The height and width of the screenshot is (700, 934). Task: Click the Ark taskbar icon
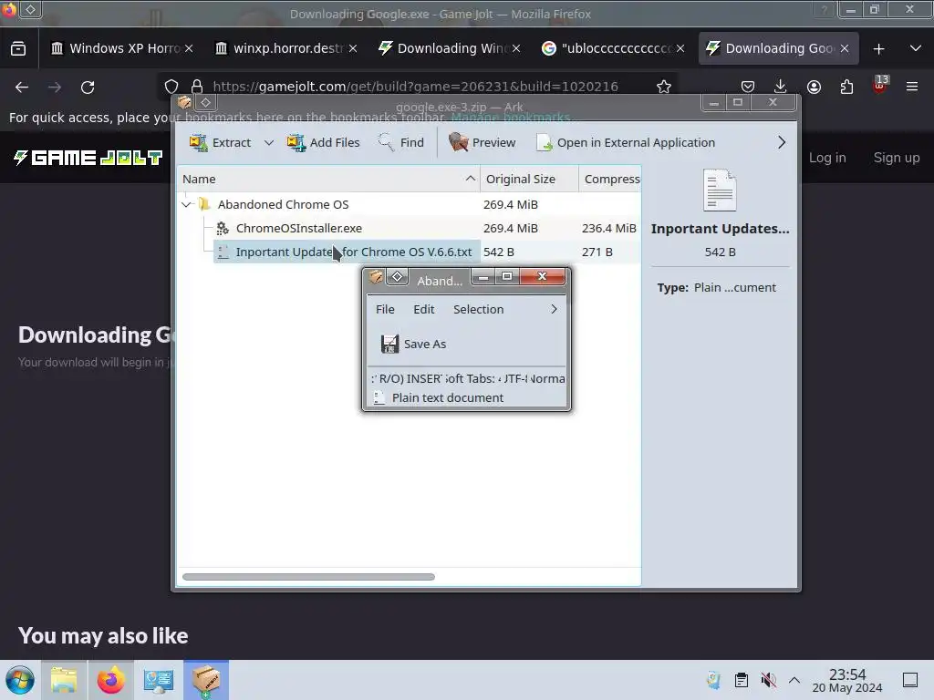coord(205,680)
